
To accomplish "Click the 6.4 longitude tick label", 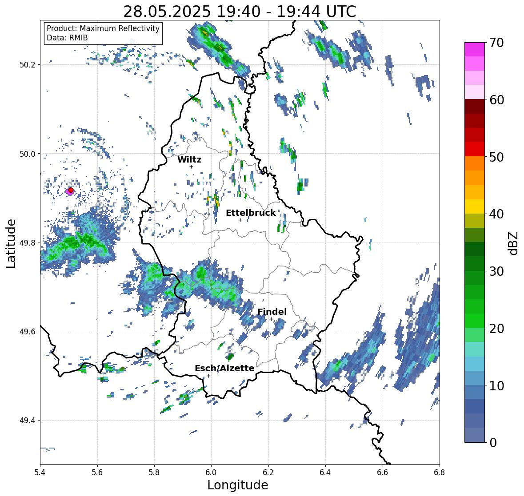I will 325,472.
